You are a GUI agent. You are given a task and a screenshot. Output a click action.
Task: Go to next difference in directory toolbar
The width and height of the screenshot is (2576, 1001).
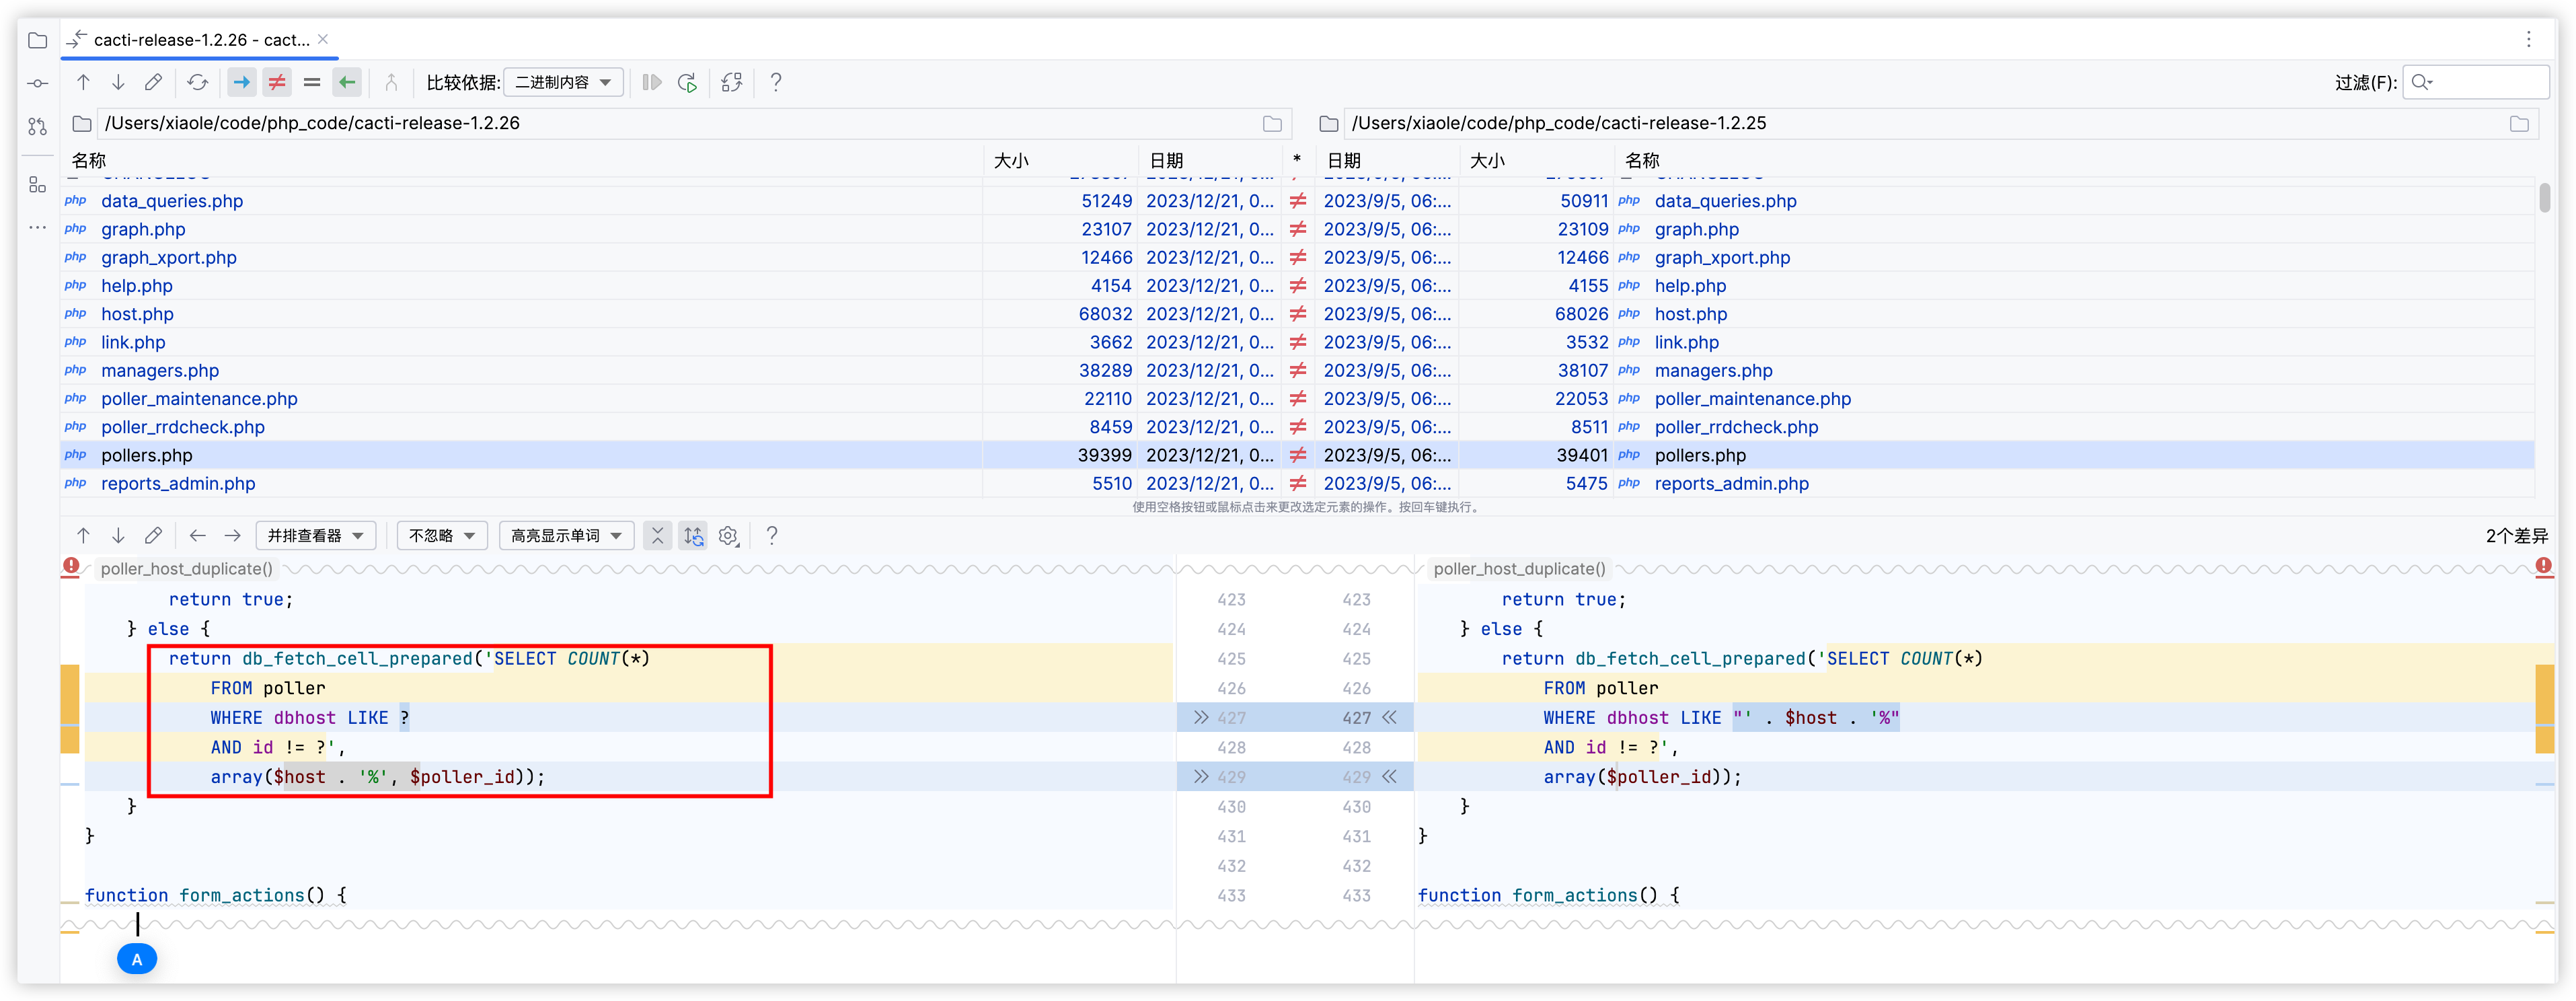click(x=118, y=82)
